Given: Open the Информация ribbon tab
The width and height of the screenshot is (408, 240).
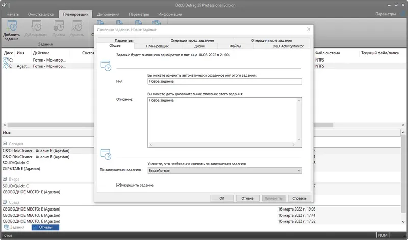Looking at the screenshot, I should point(170,14).
